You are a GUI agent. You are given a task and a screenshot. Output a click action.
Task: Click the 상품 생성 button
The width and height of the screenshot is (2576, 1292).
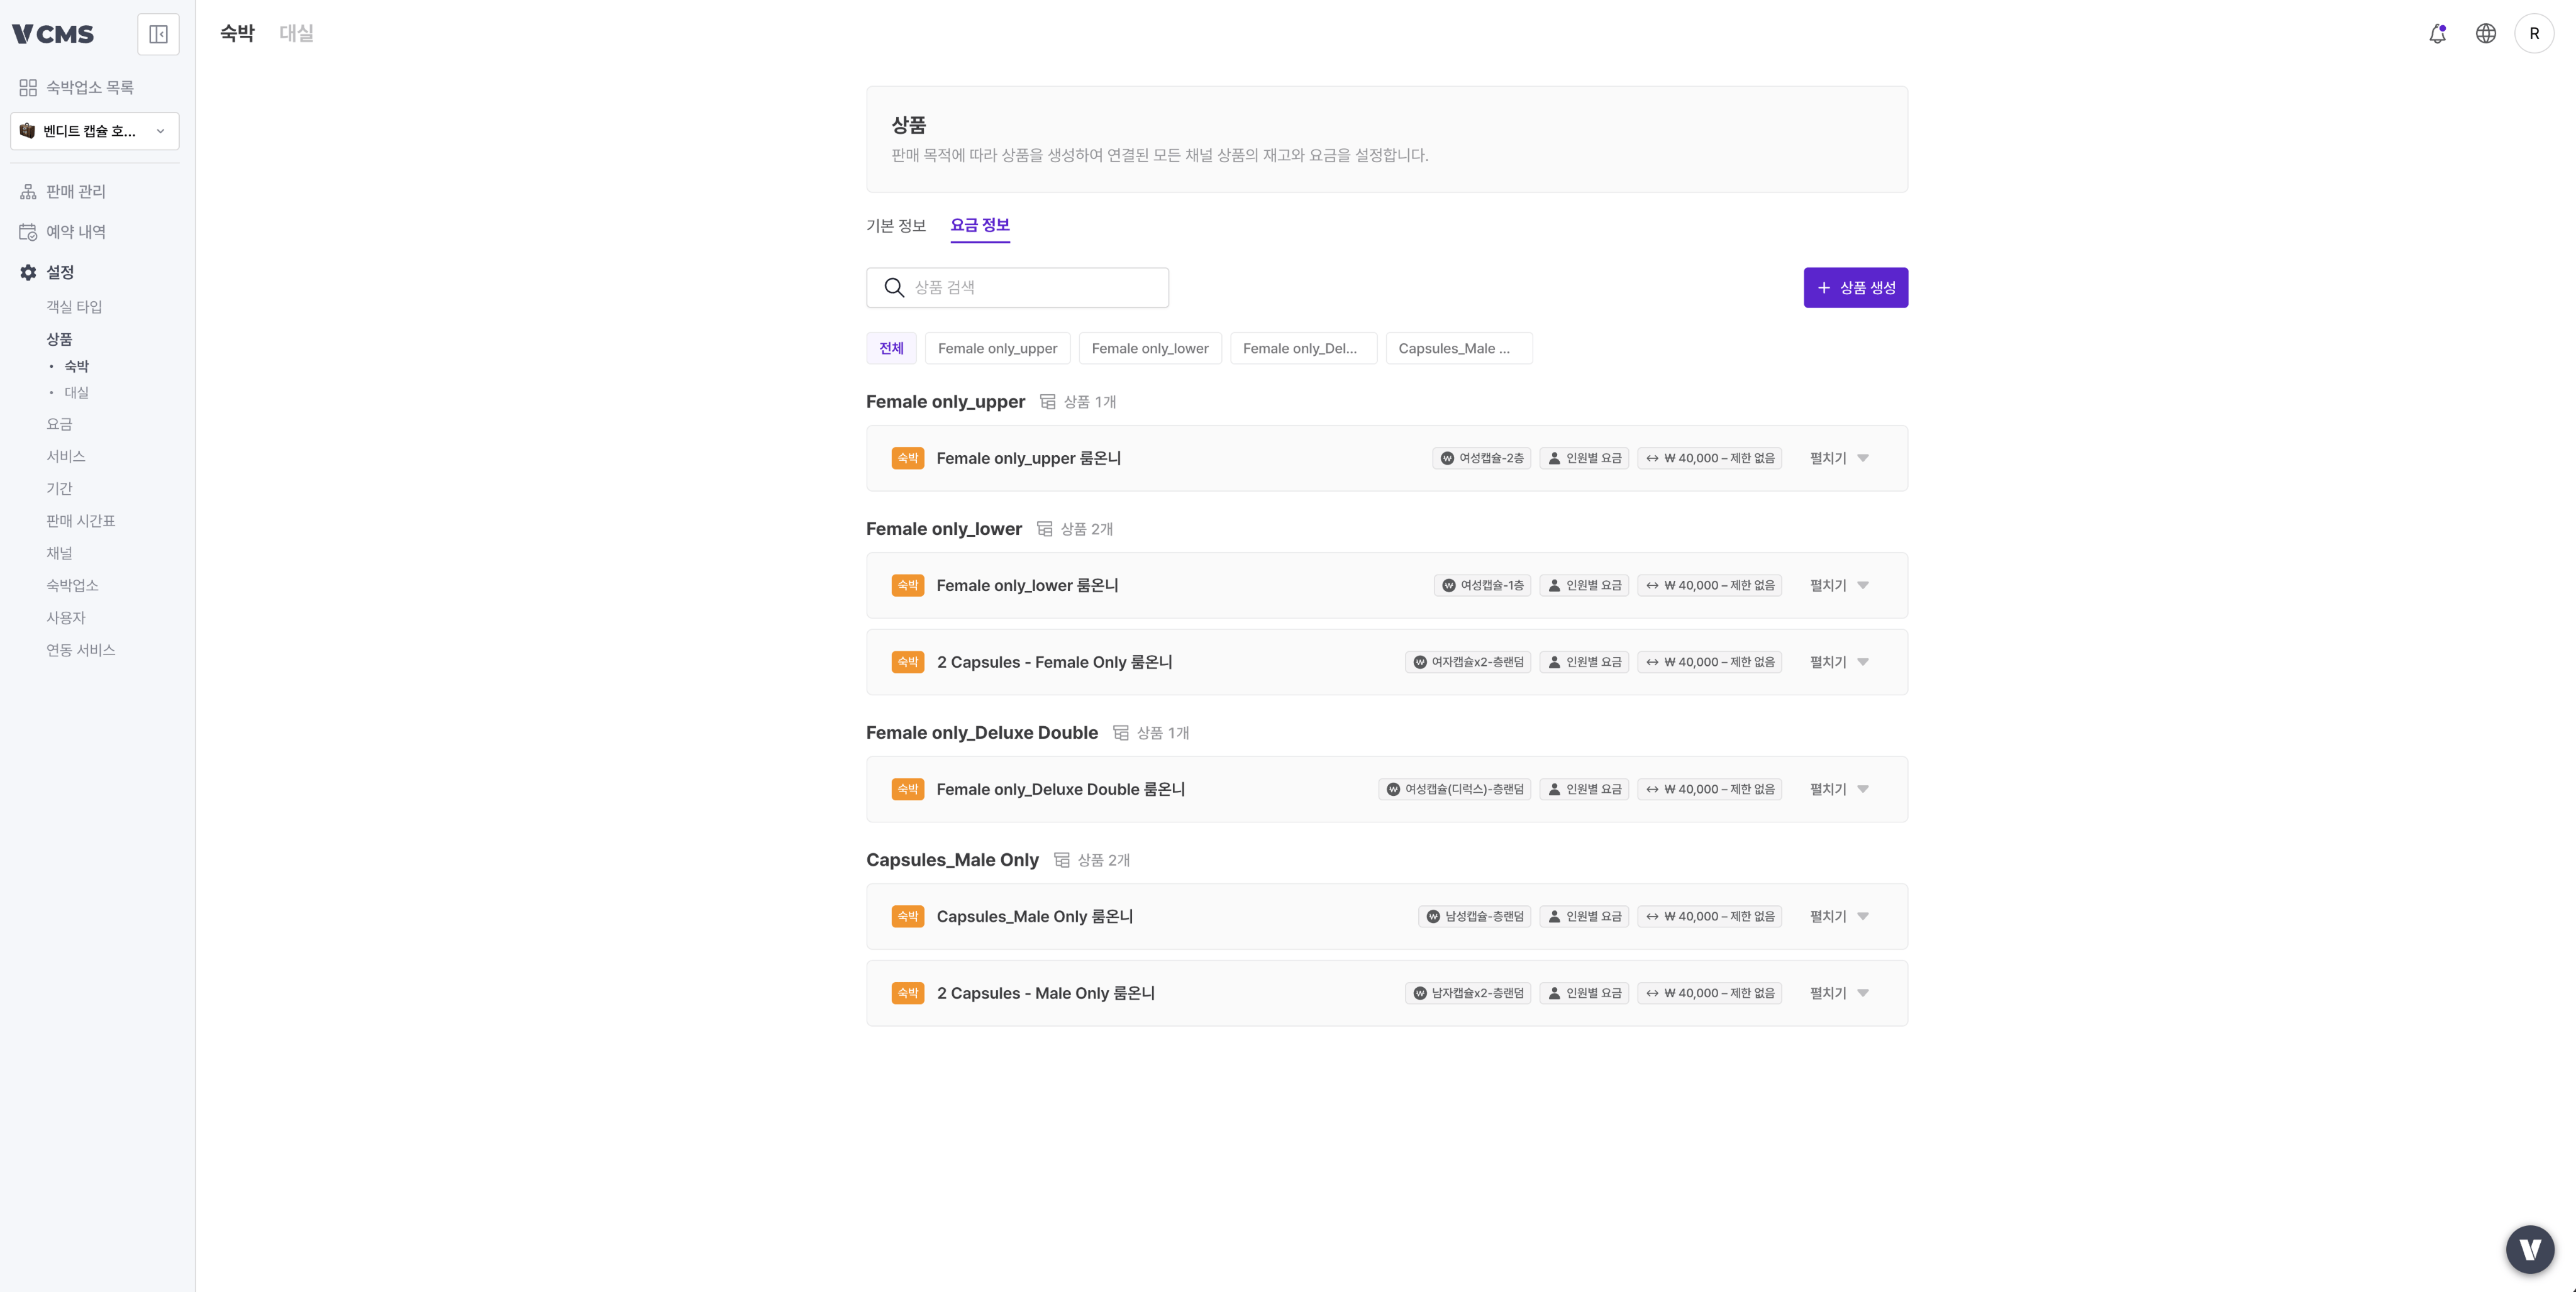[x=1855, y=288]
